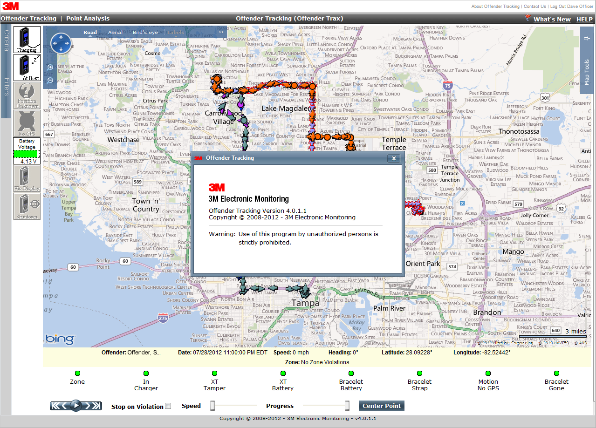Click the Bracelet Battery green status indicator
The width and height of the screenshot is (596, 428).
tap(351, 373)
